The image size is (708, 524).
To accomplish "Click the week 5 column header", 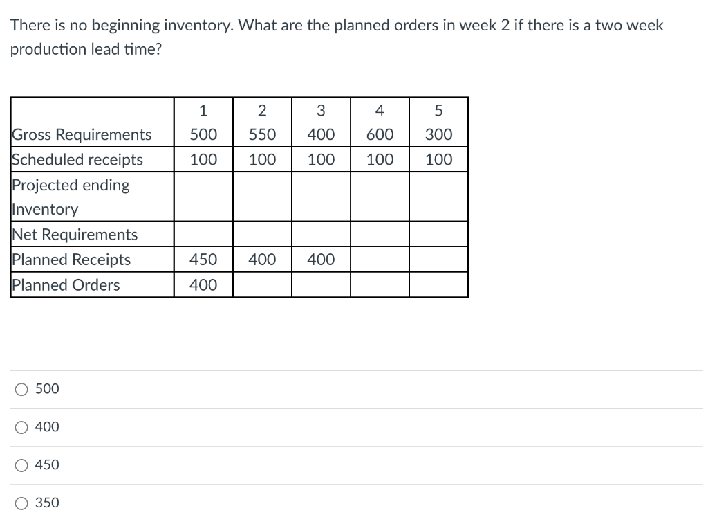I will tap(438, 110).
